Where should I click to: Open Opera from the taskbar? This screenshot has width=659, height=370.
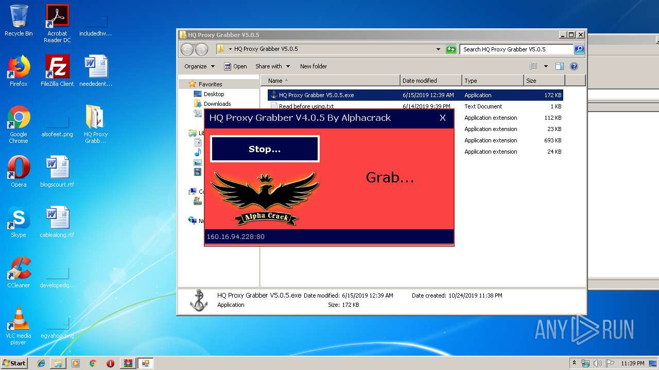pyautogui.click(x=110, y=363)
